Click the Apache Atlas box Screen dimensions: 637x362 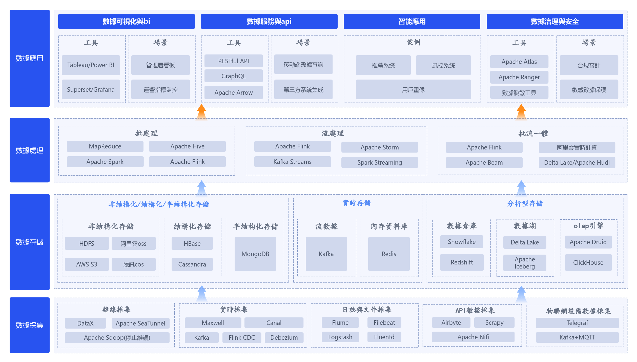pyautogui.click(x=519, y=62)
